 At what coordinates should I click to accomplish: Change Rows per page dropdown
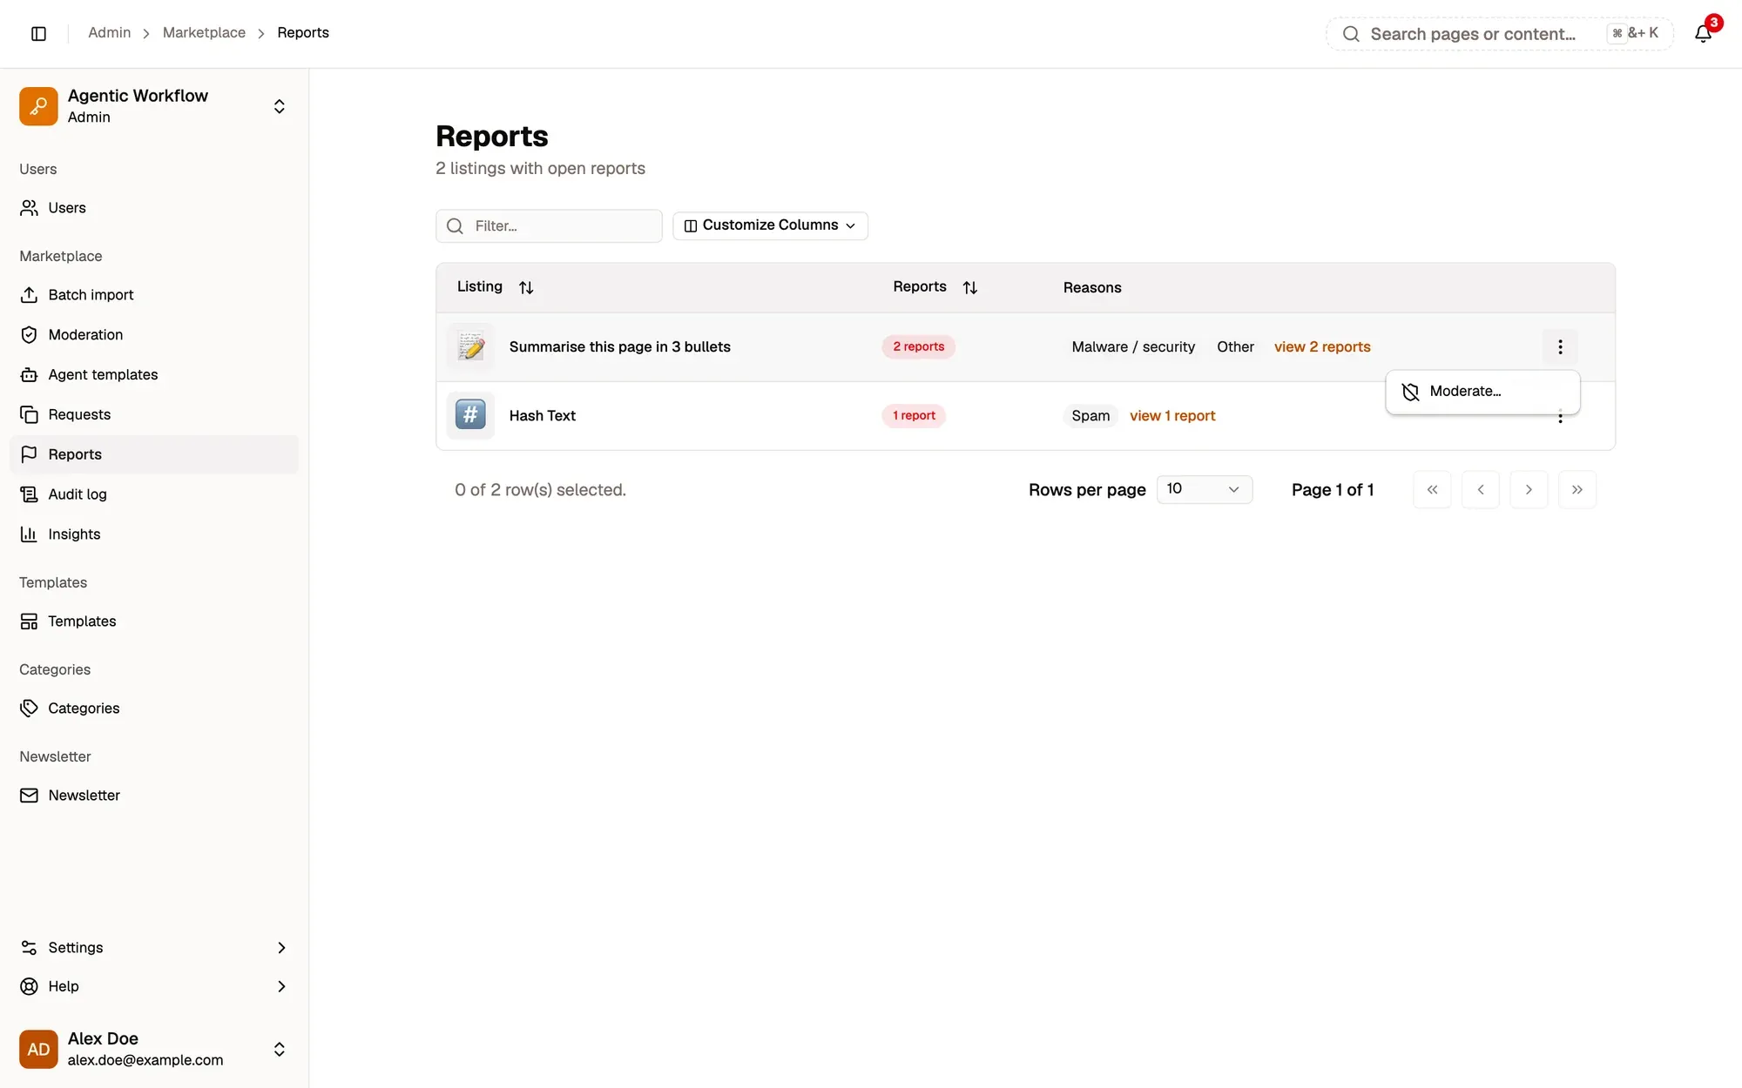(x=1205, y=489)
